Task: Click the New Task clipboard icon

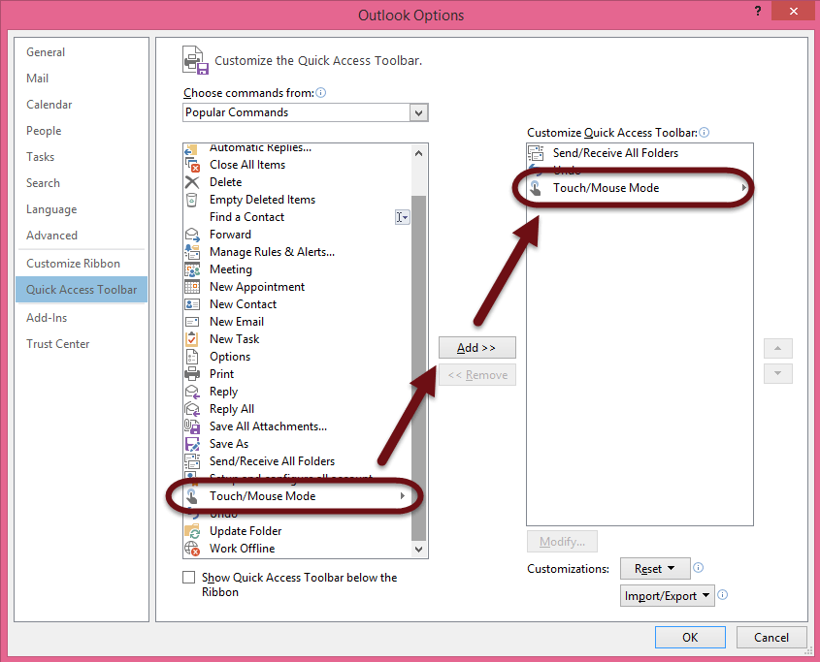Action: pos(192,339)
